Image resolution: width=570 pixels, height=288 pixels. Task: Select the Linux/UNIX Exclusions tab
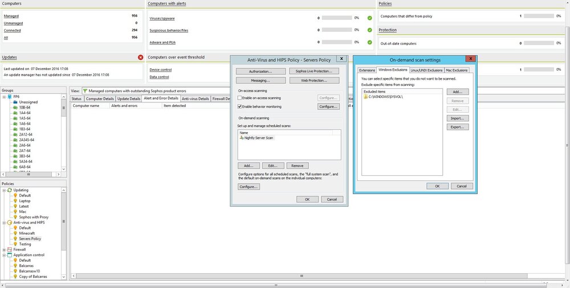pyautogui.click(x=426, y=70)
